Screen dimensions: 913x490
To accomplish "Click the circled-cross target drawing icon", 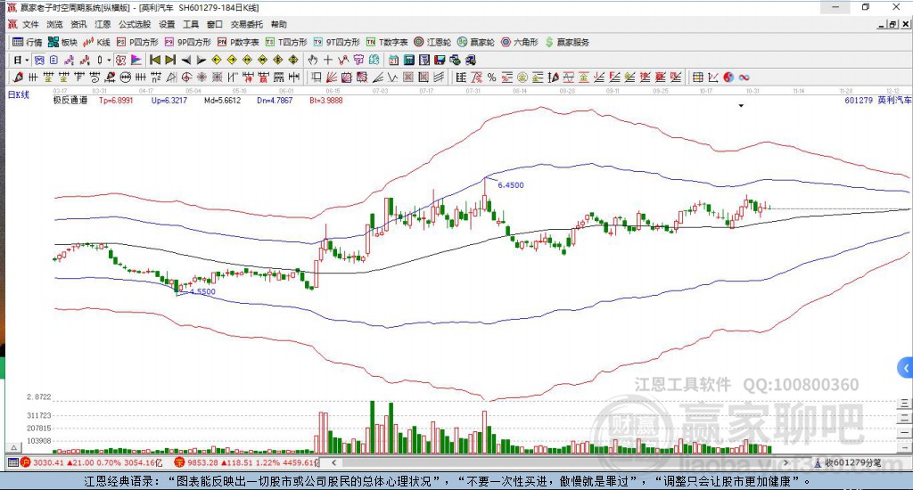I will point(186,77).
